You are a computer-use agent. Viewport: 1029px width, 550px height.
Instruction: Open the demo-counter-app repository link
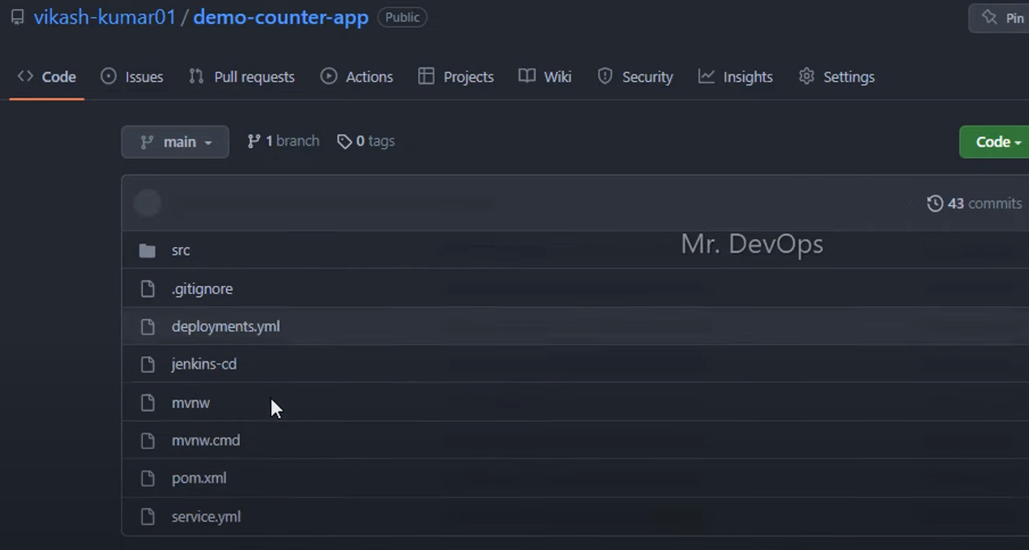280,17
